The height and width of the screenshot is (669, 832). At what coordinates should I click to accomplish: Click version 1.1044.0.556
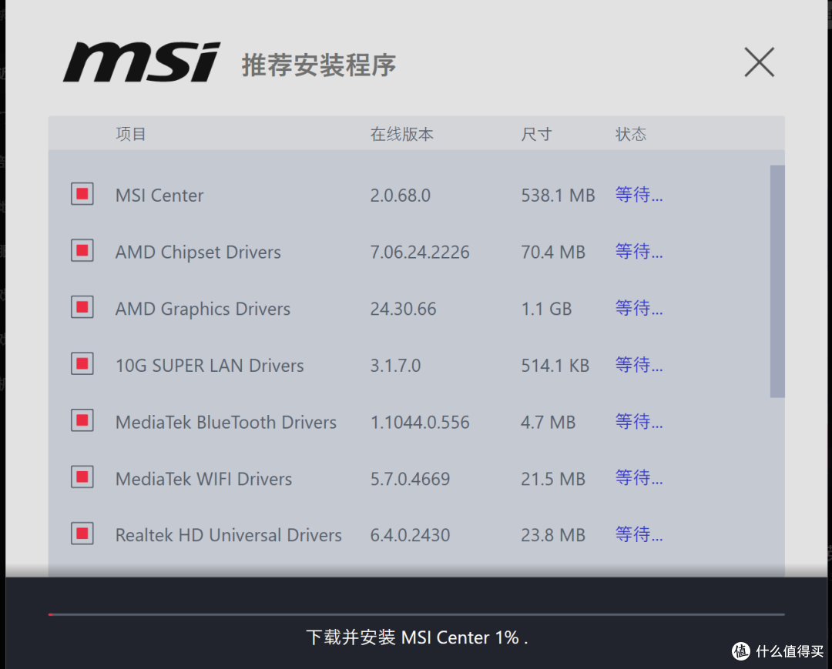click(x=420, y=422)
